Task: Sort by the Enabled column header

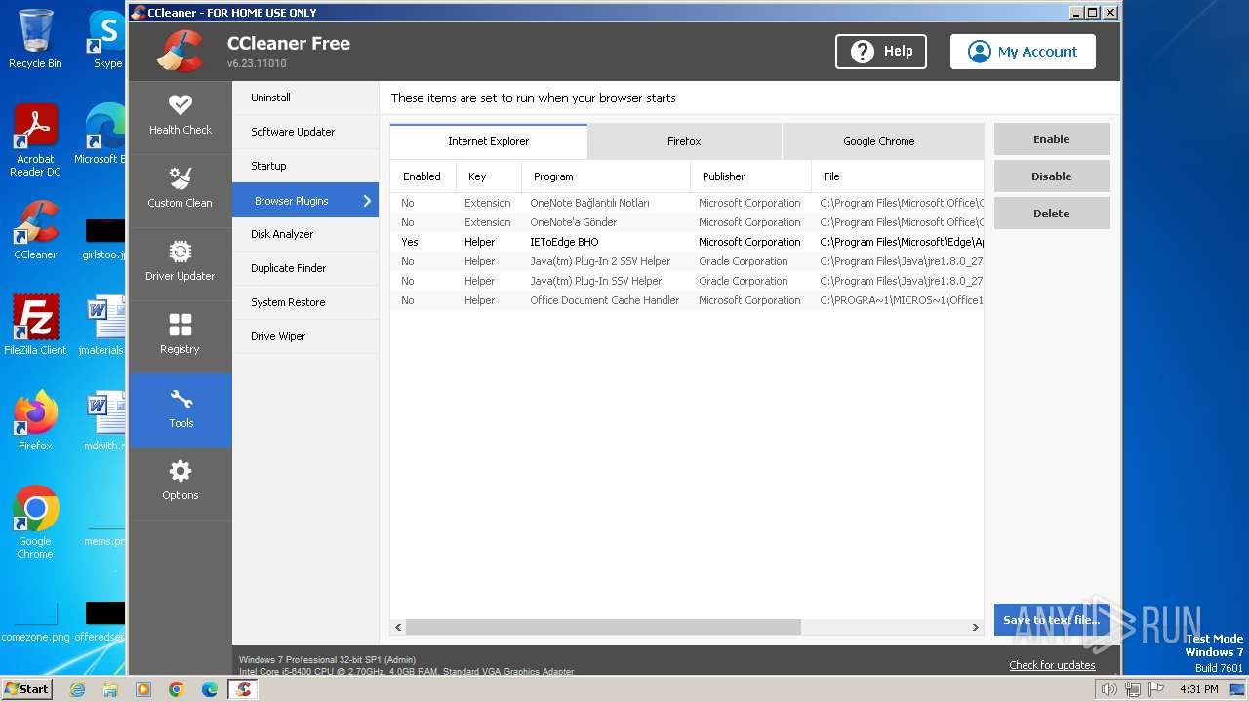Action: (423, 176)
